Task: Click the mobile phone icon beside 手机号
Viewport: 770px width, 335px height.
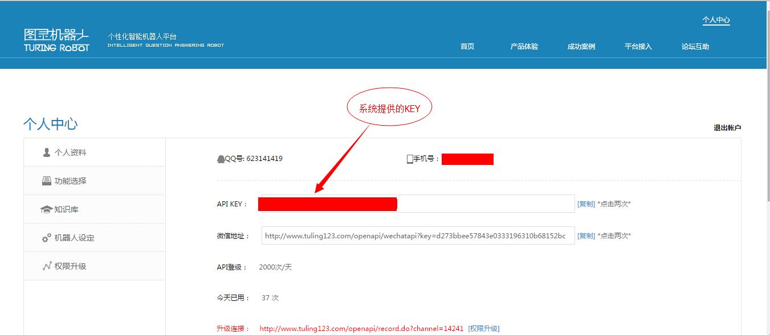Action: tap(410, 159)
